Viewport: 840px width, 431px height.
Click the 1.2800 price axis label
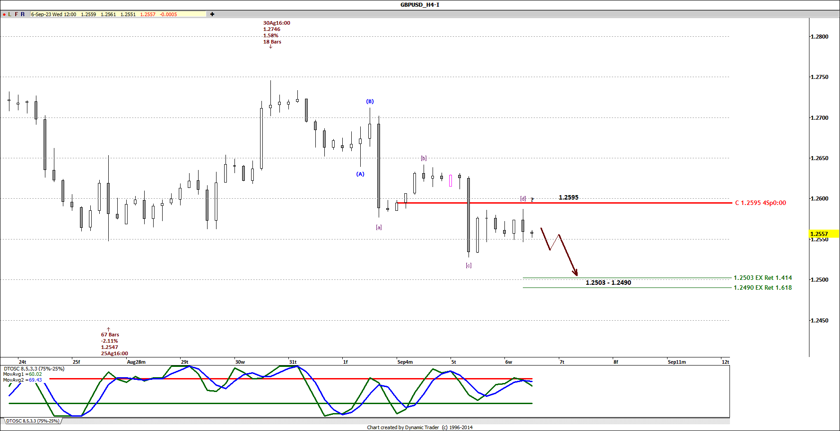pyautogui.click(x=819, y=37)
